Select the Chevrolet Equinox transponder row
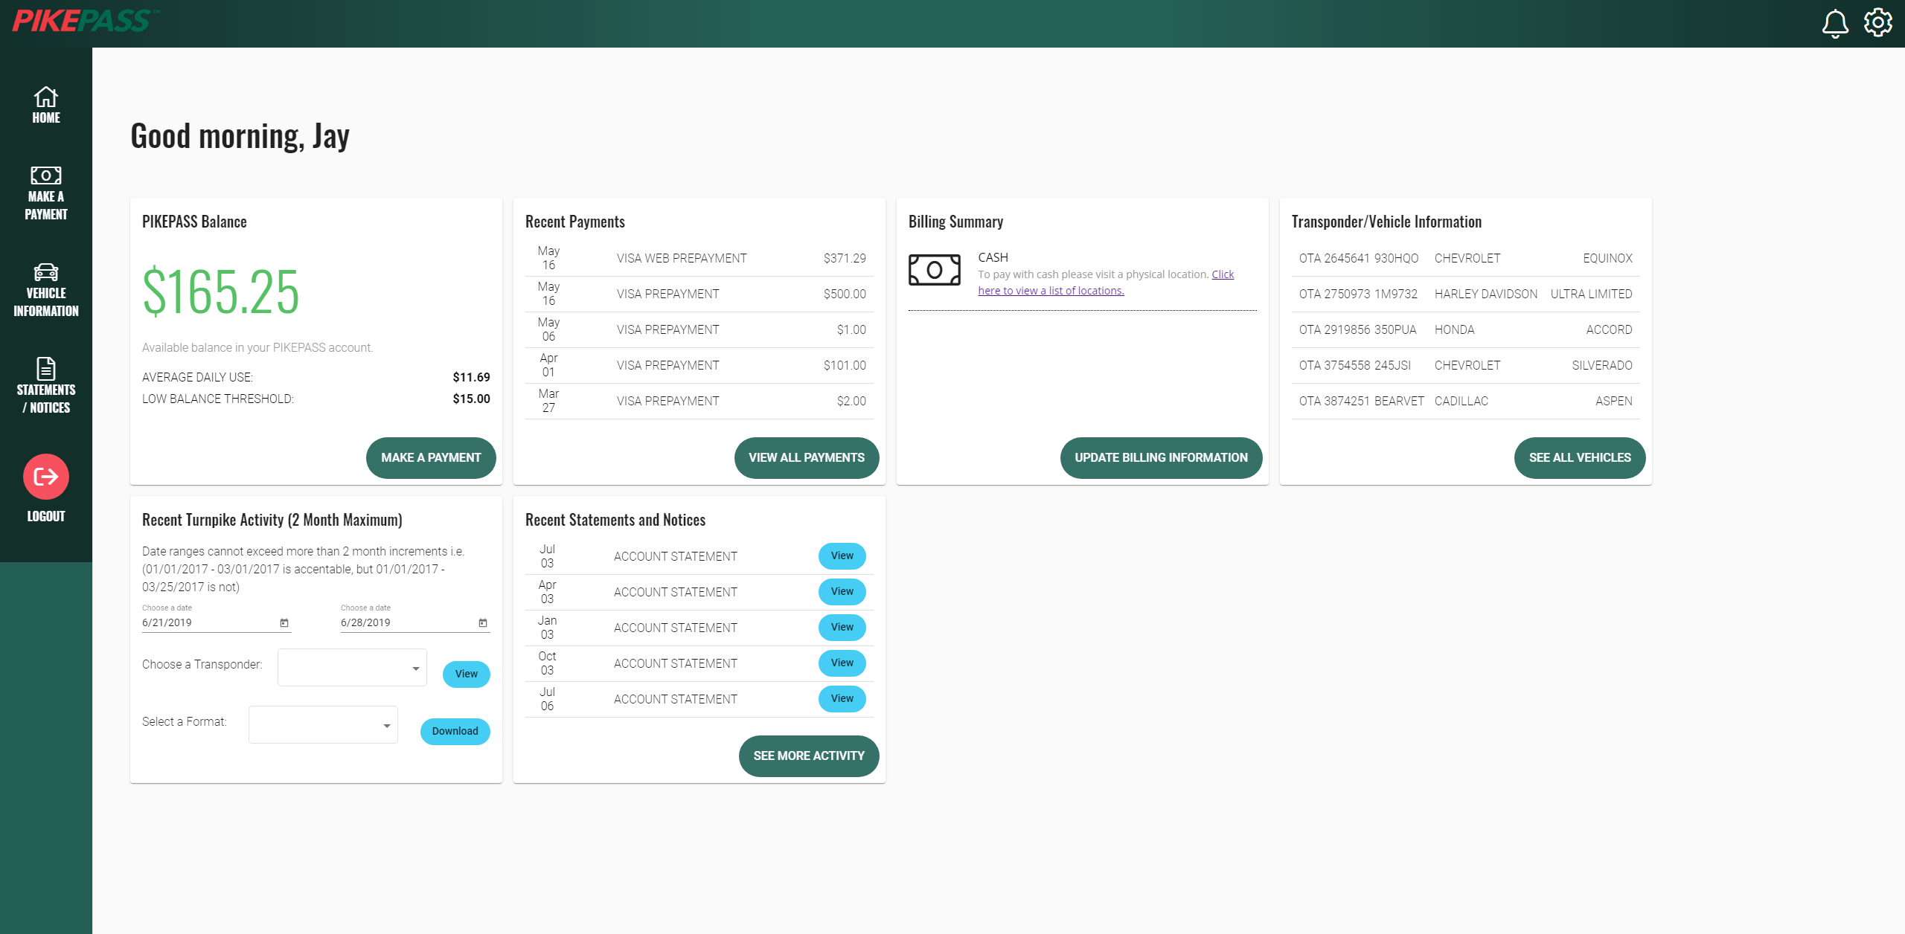 [x=1466, y=258]
